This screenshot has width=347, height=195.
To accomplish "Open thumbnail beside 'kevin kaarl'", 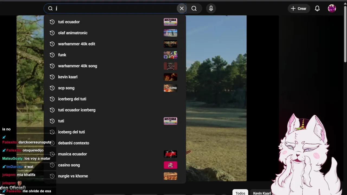I will point(171,77).
